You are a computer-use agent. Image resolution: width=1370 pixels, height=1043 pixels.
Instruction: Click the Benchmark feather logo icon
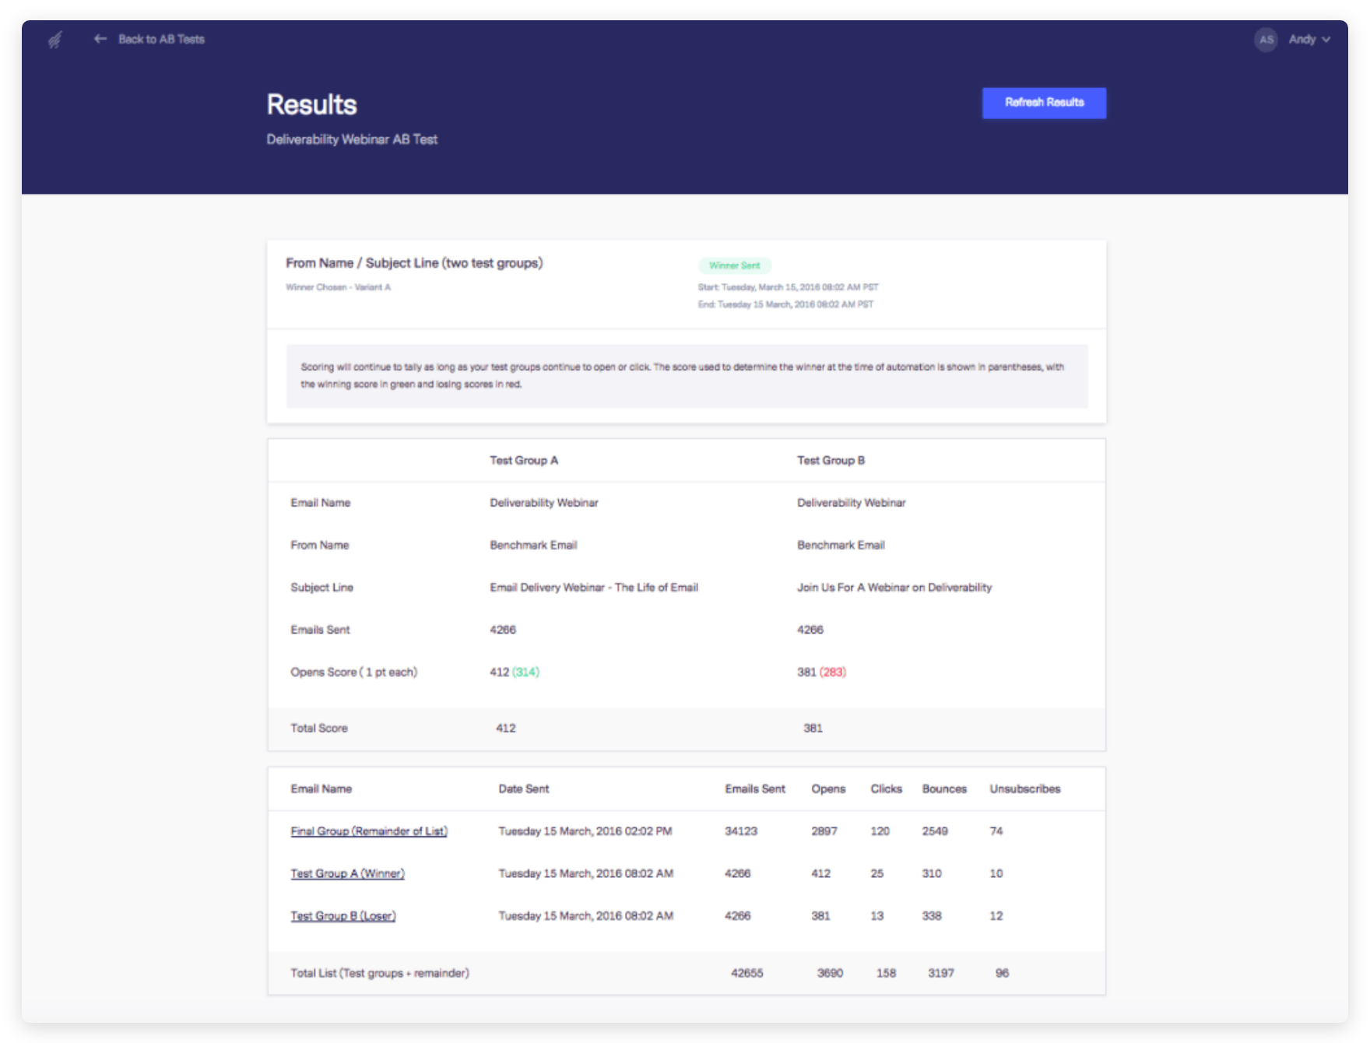(x=54, y=40)
